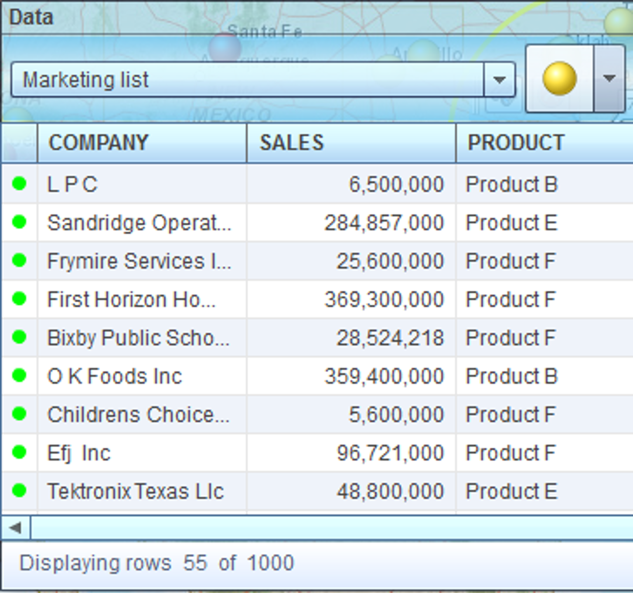The width and height of the screenshot is (633, 593).
Task: Select the Bixby Public Scho... company cell
Action: [x=142, y=337]
